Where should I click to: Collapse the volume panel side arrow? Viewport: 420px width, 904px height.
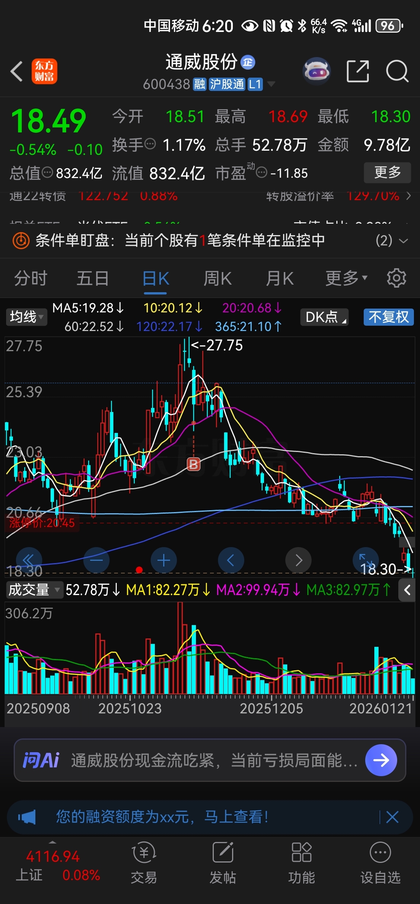407,590
